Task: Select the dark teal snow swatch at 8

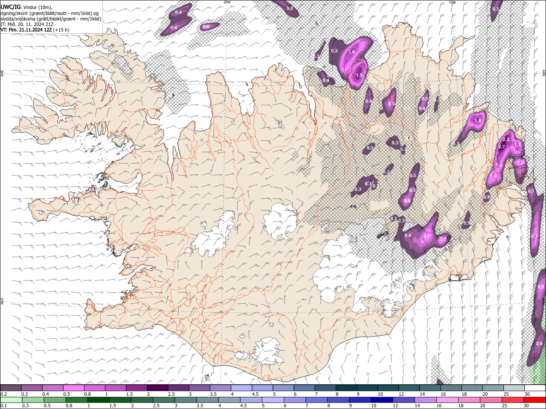Action: 346,388
